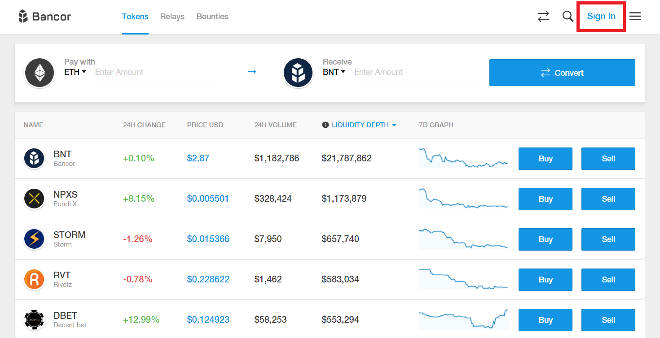Screen dimensions: 660x338
Task: Click the ETH coin icon
Action: (x=40, y=73)
